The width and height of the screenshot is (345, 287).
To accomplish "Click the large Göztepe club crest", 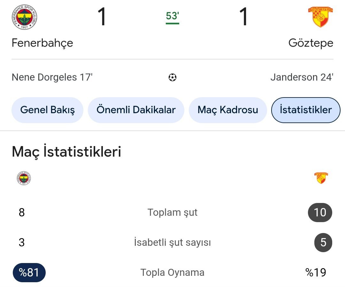I will [320, 17].
